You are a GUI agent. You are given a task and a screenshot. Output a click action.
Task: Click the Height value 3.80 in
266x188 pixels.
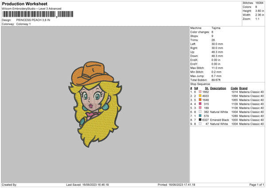pyautogui.click(x=259, y=11)
